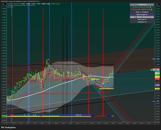Click the green checkmark in RSI row

coord(150,7)
